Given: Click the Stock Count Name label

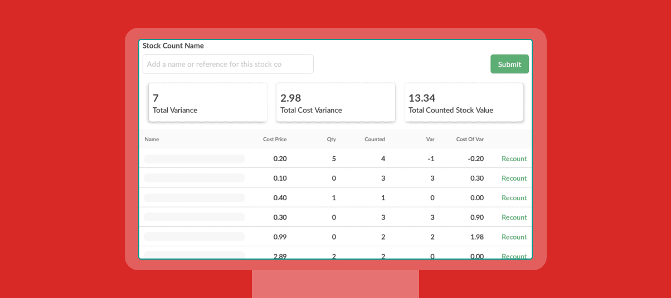Looking at the screenshot, I should pos(173,46).
